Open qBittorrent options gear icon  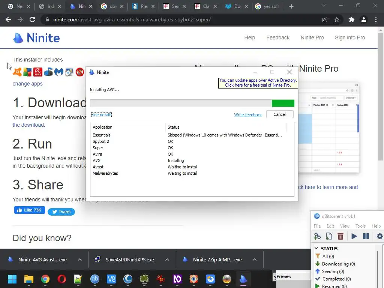tap(379, 236)
